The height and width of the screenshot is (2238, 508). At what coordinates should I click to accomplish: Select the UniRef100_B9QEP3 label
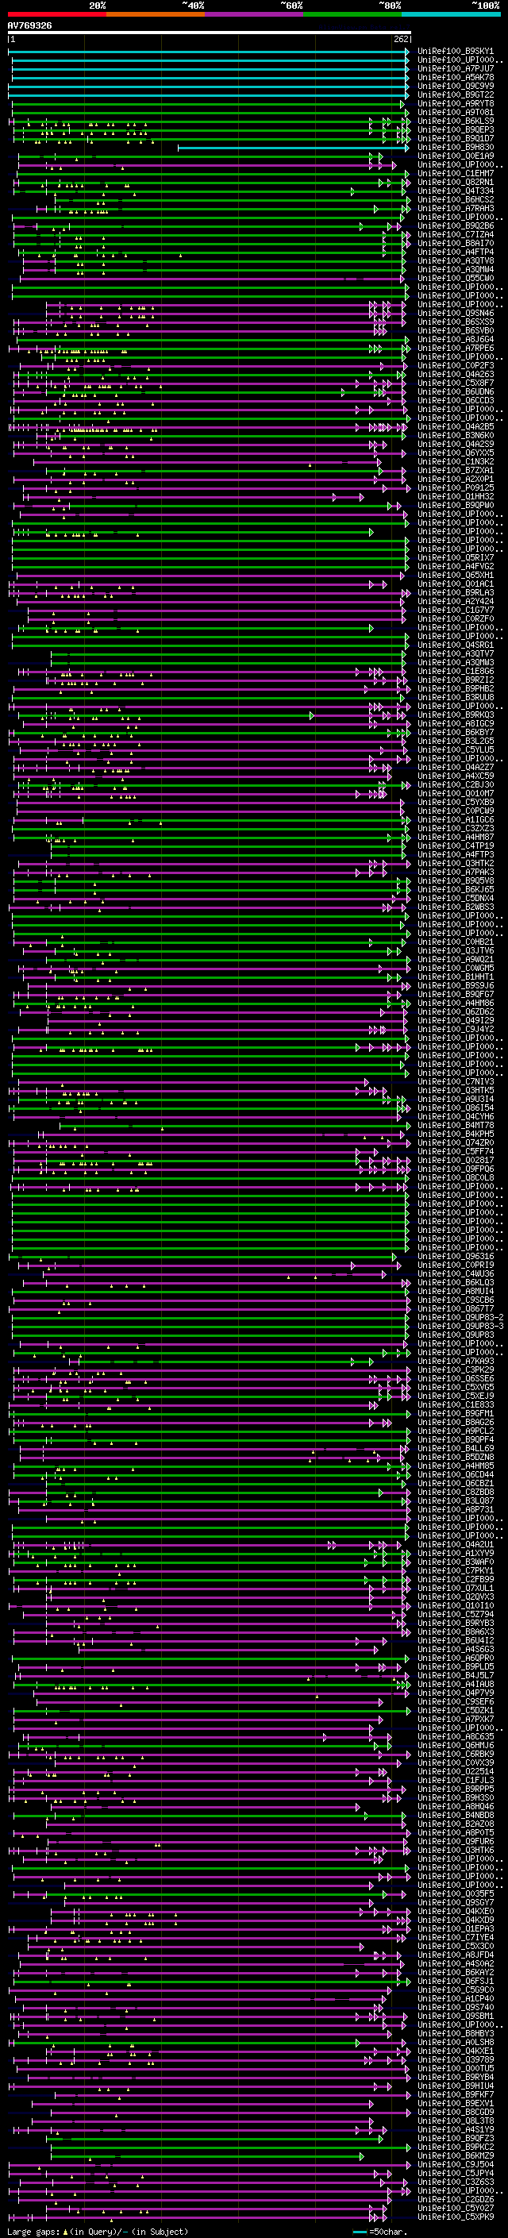(x=455, y=129)
